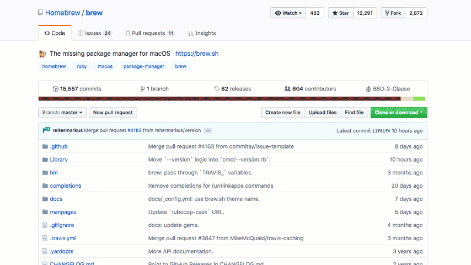
Task: Open the Watch notifications dropdown
Action: tap(288, 13)
